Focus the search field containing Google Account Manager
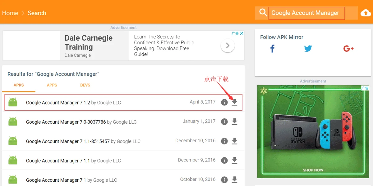 [306, 13]
